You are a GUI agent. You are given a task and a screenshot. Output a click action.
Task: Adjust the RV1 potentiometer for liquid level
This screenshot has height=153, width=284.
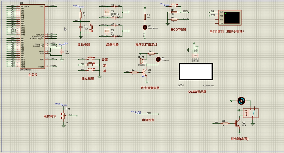64,115
